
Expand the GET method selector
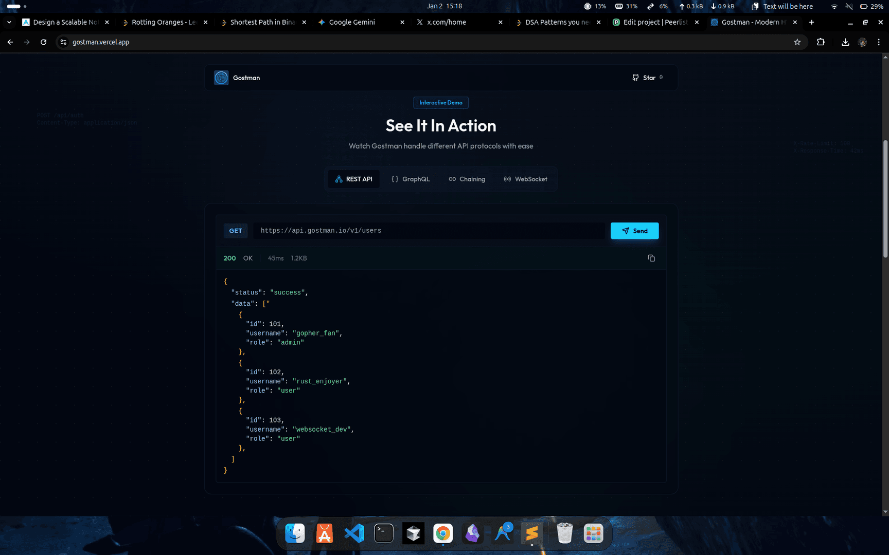point(236,231)
